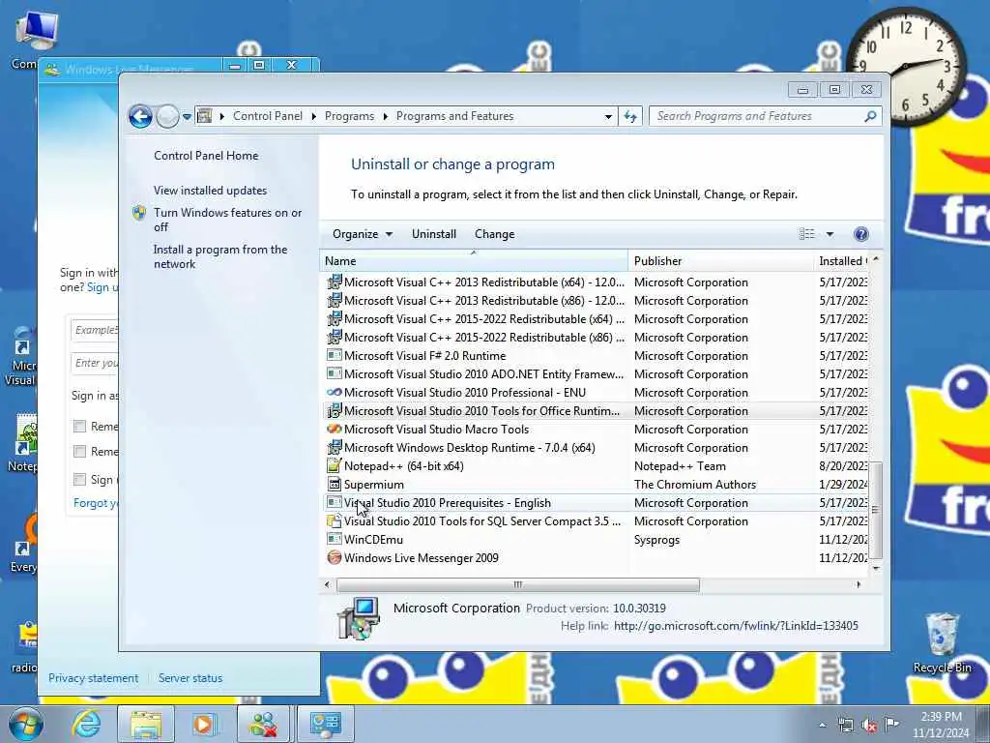Select Microsoft Visual Studio Macro Tools icon
This screenshot has width=990, height=743.
334,429
